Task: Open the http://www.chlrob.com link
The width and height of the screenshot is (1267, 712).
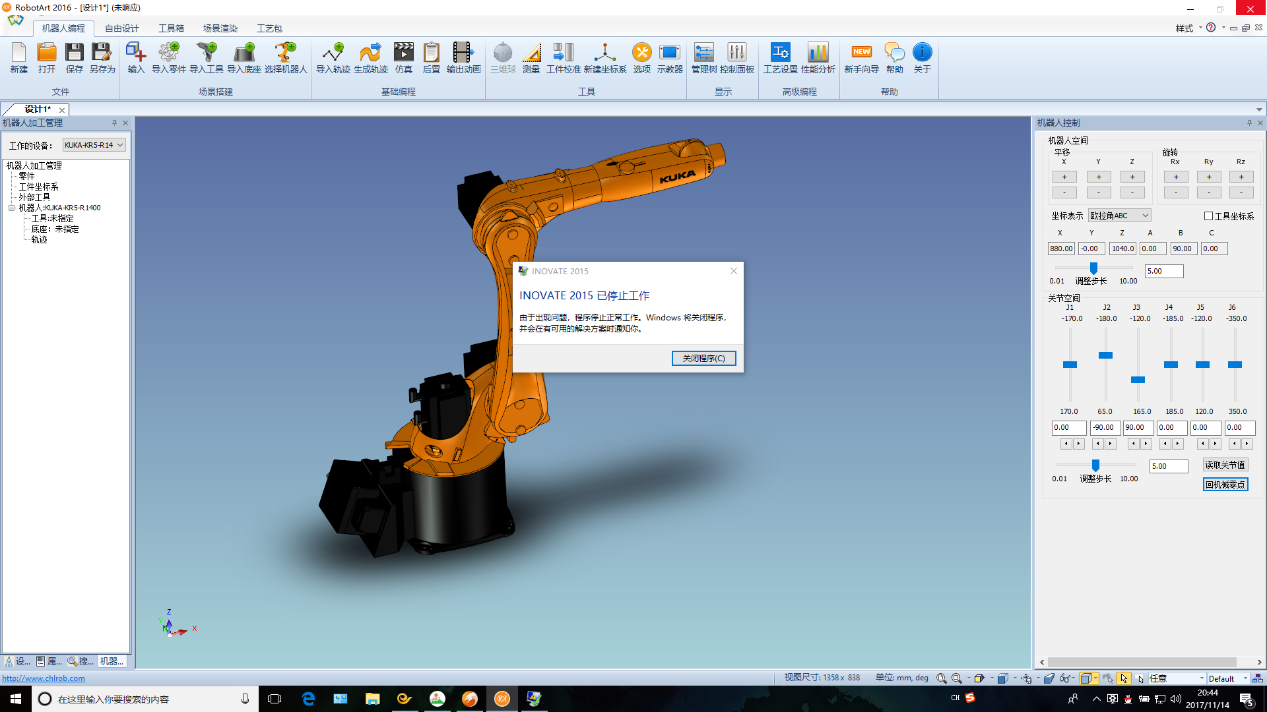Action: (44, 678)
